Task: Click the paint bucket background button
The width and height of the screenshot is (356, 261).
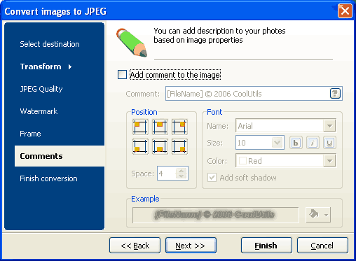Action: tap(314, 214)
